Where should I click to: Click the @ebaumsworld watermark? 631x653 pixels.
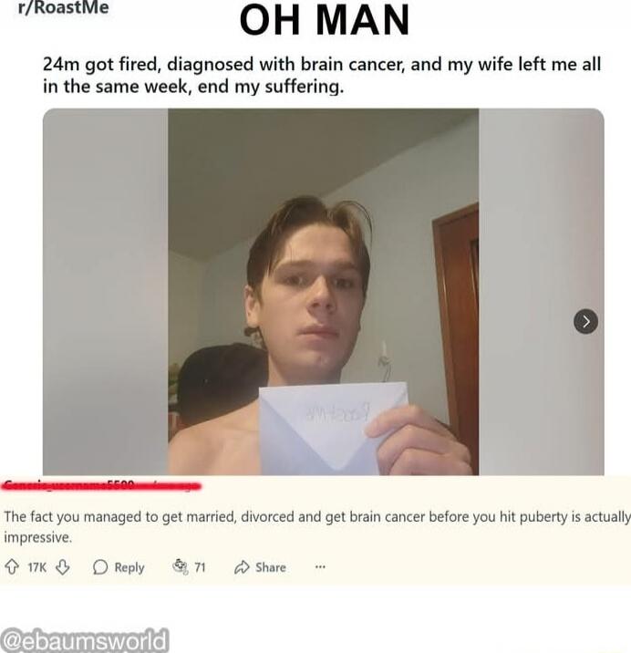(85, 639)
